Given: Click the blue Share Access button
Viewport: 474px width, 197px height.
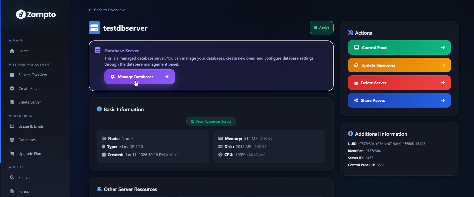Looking at the screenshot, I should [399, 100].
